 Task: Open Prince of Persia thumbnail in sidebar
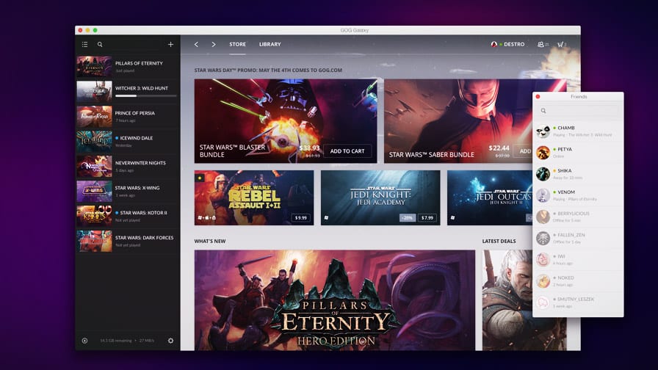[x=95, y=116]
